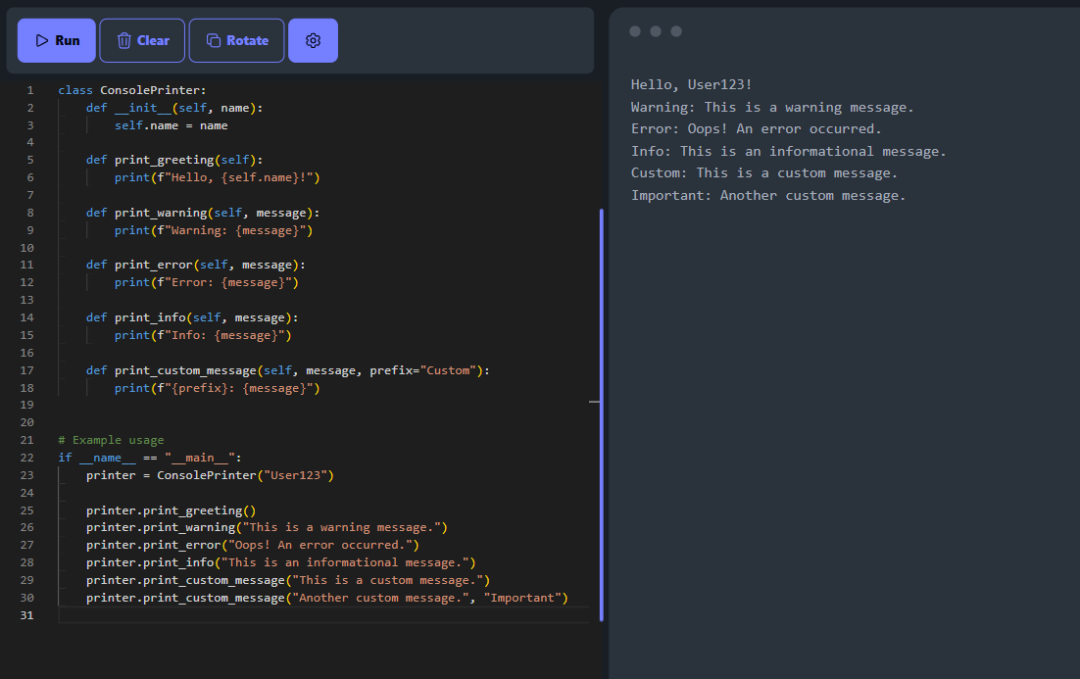Click the '__init__' method definition
The width and height of the screenshot is (1080, 679).
(174, 108)
